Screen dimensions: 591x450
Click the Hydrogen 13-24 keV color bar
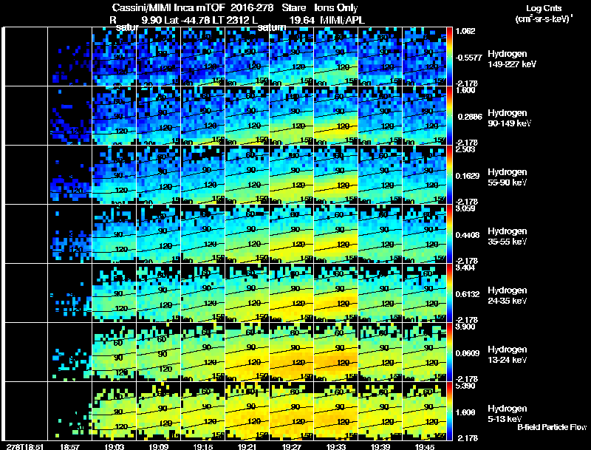449,352
